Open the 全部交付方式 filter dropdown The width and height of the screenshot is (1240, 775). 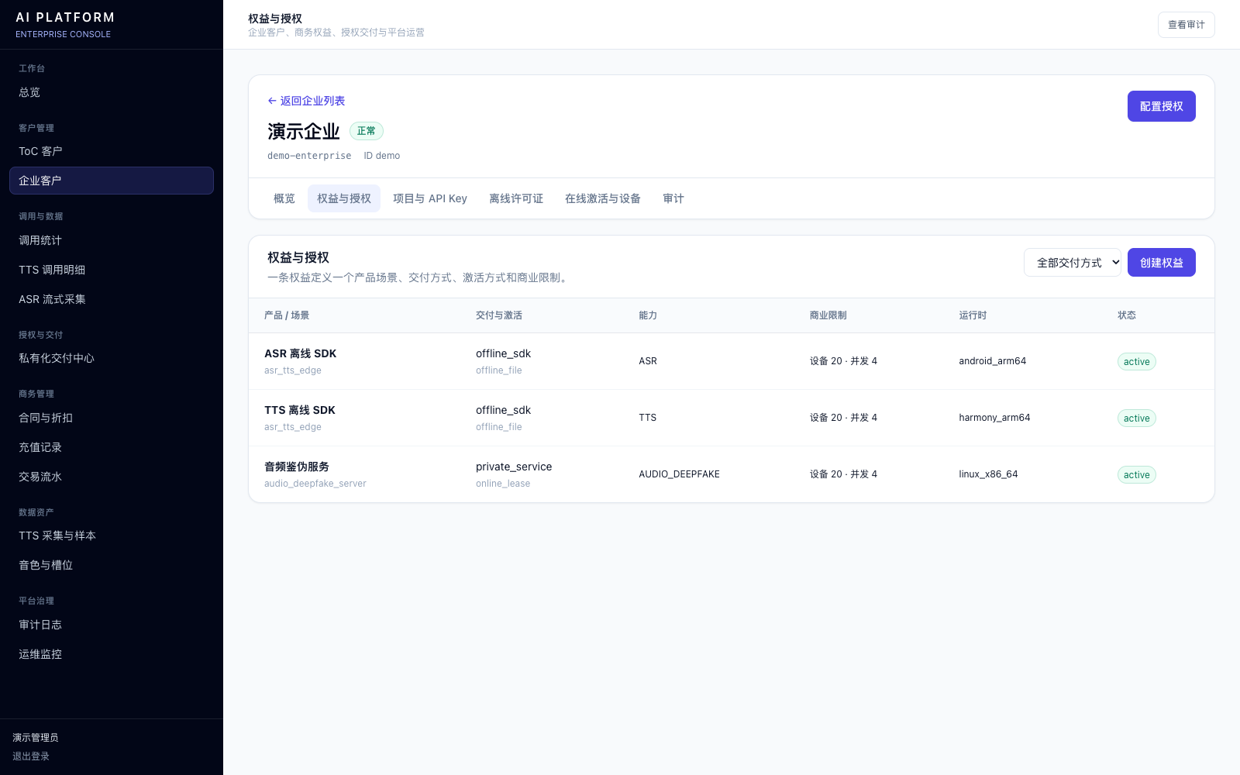1073,263
